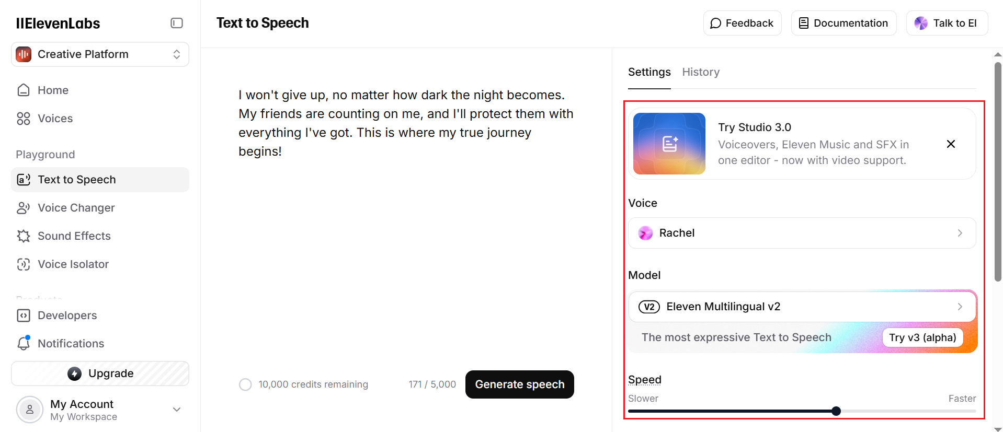Click the Try v3 (alpha) button
The height and width of the screenshot is (432, 1003).
pos(922,337)
